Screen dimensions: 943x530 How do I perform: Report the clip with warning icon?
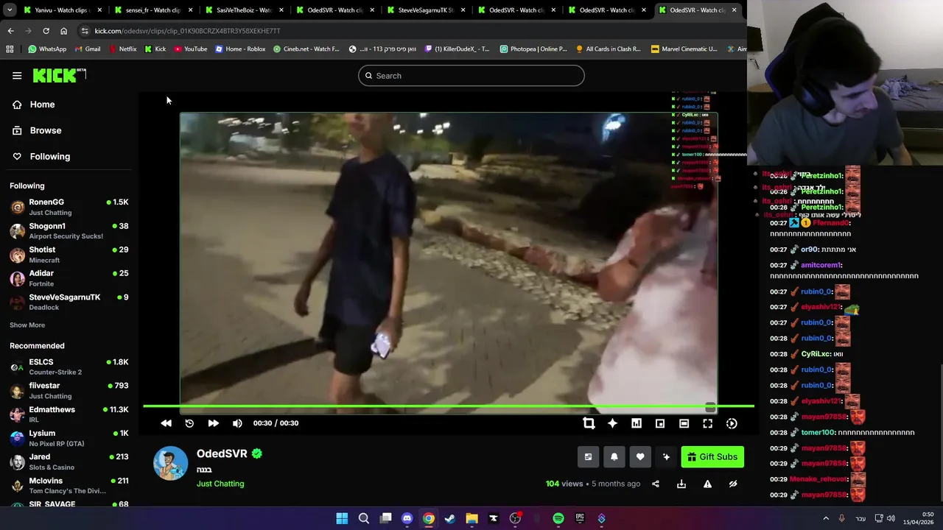(x=707, y=484)
